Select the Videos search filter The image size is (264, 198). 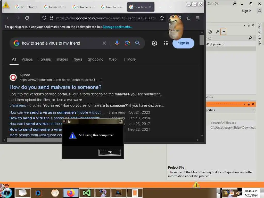coord(27,59)
